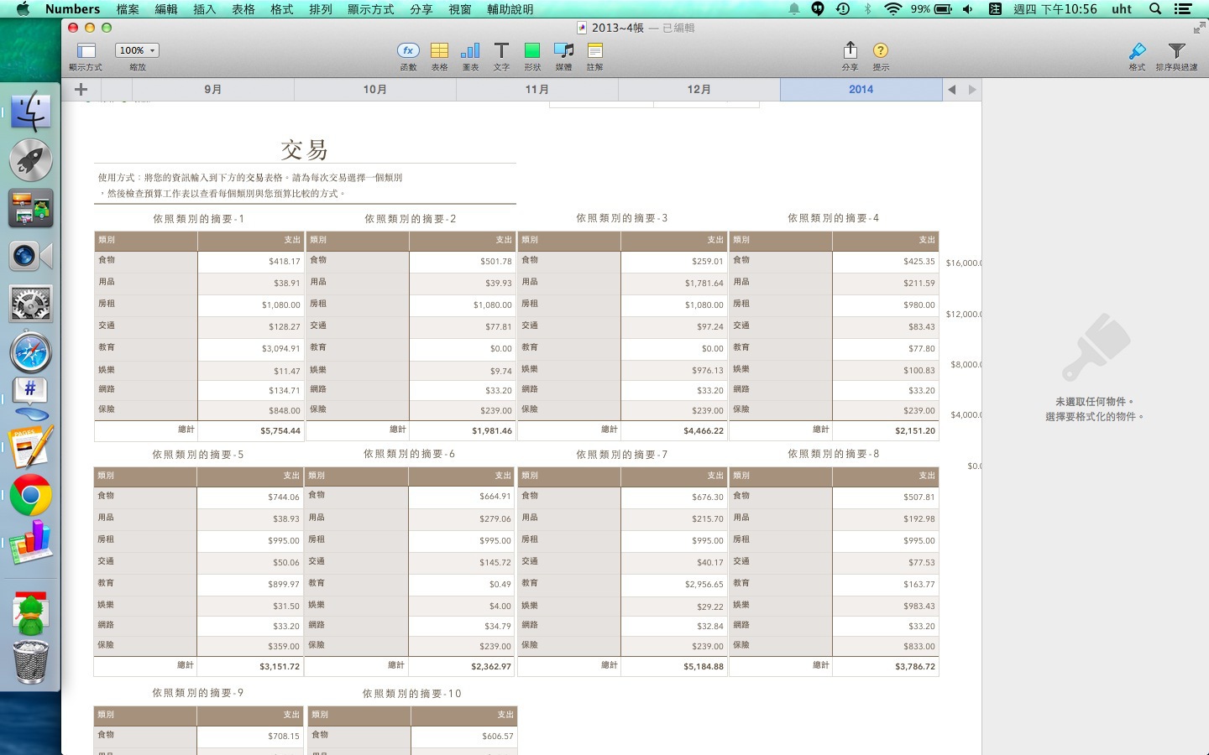The height and width of the screenshot is (755, 1209).
Task: Launch Safari compass in Dock
Action: click(x=31, y=352)
